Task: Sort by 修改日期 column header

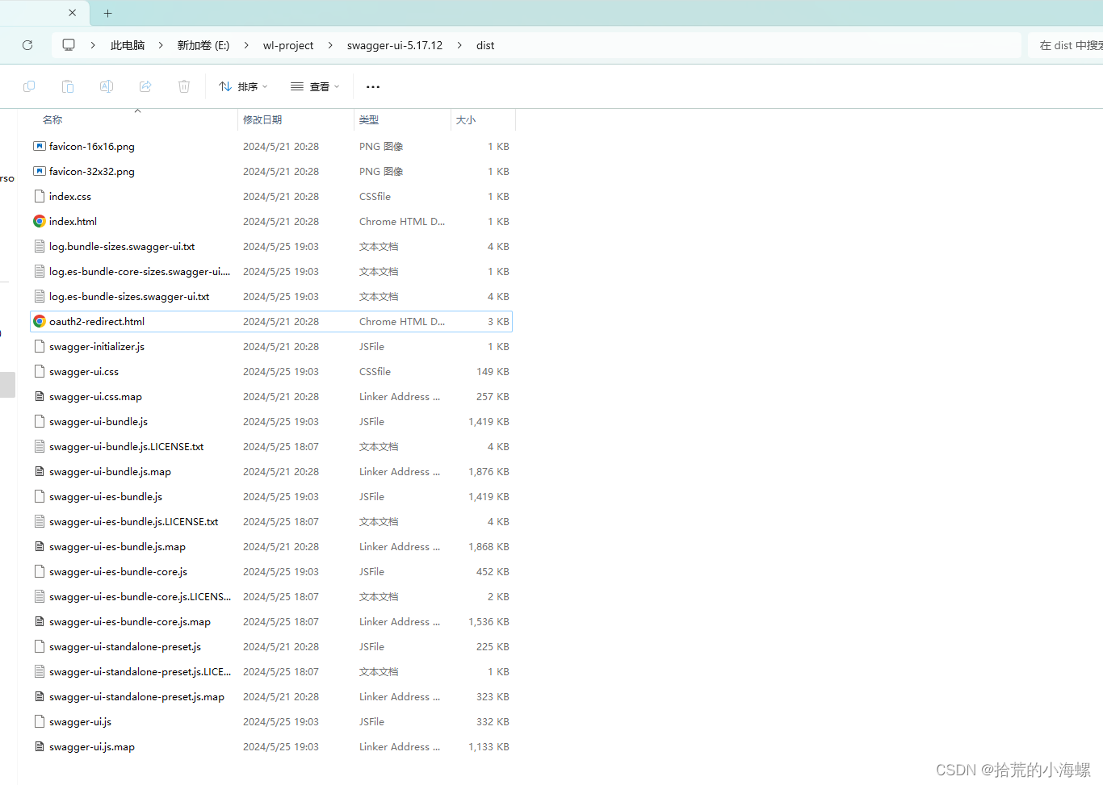Action: tap(262, 119)
